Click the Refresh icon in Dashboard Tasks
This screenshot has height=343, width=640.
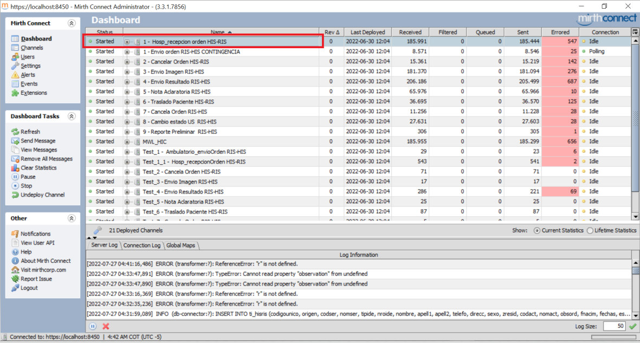(x=15, y=132)
